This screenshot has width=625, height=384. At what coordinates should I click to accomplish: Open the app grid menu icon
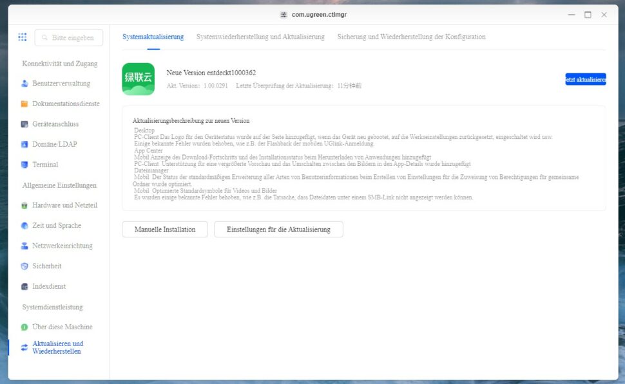point(23,37)
